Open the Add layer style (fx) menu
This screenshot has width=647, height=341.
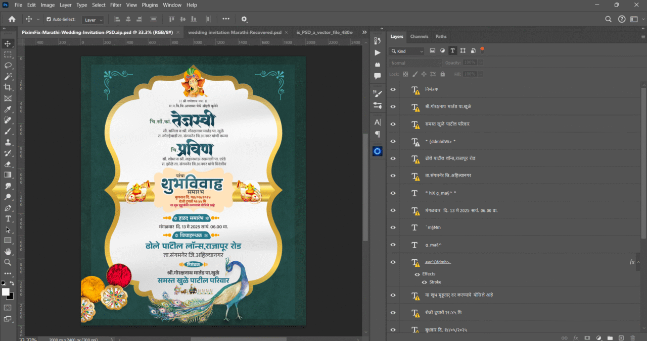coord(576,337)
